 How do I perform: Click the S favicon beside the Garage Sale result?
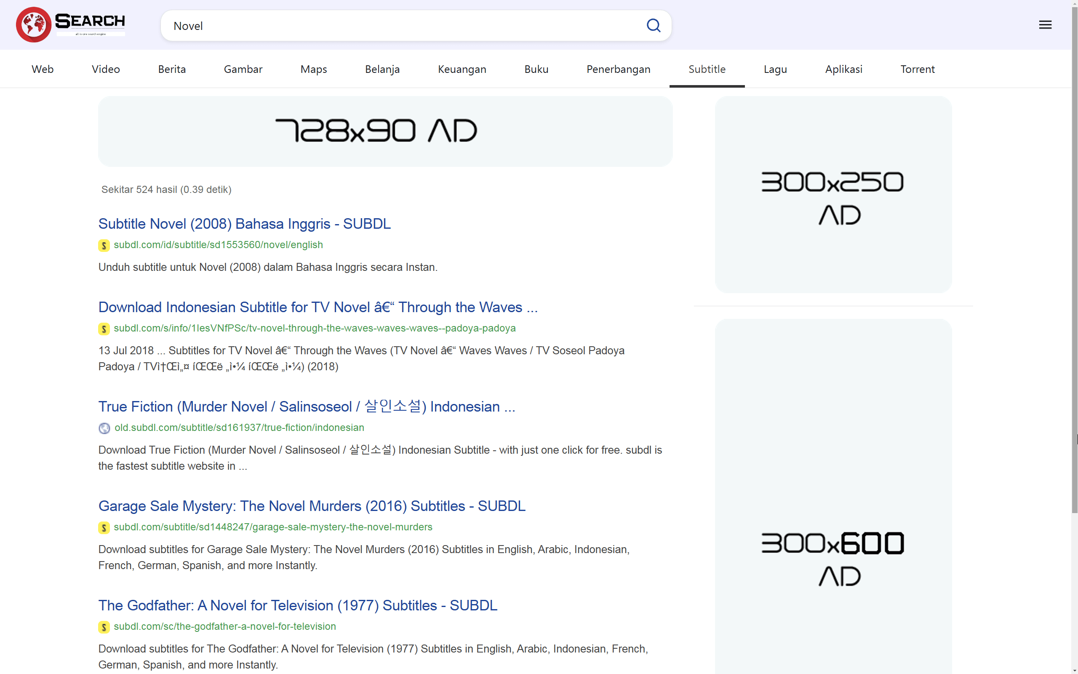[x=104, y=528]
